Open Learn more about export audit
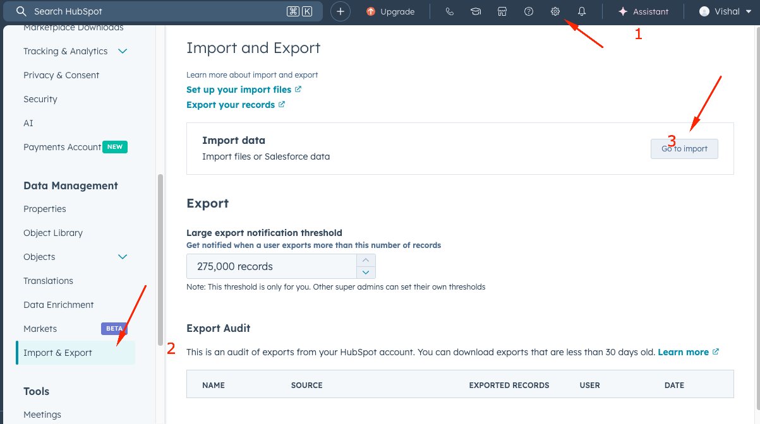This screenshot has width=760, height=424. [x=683, y=351]
